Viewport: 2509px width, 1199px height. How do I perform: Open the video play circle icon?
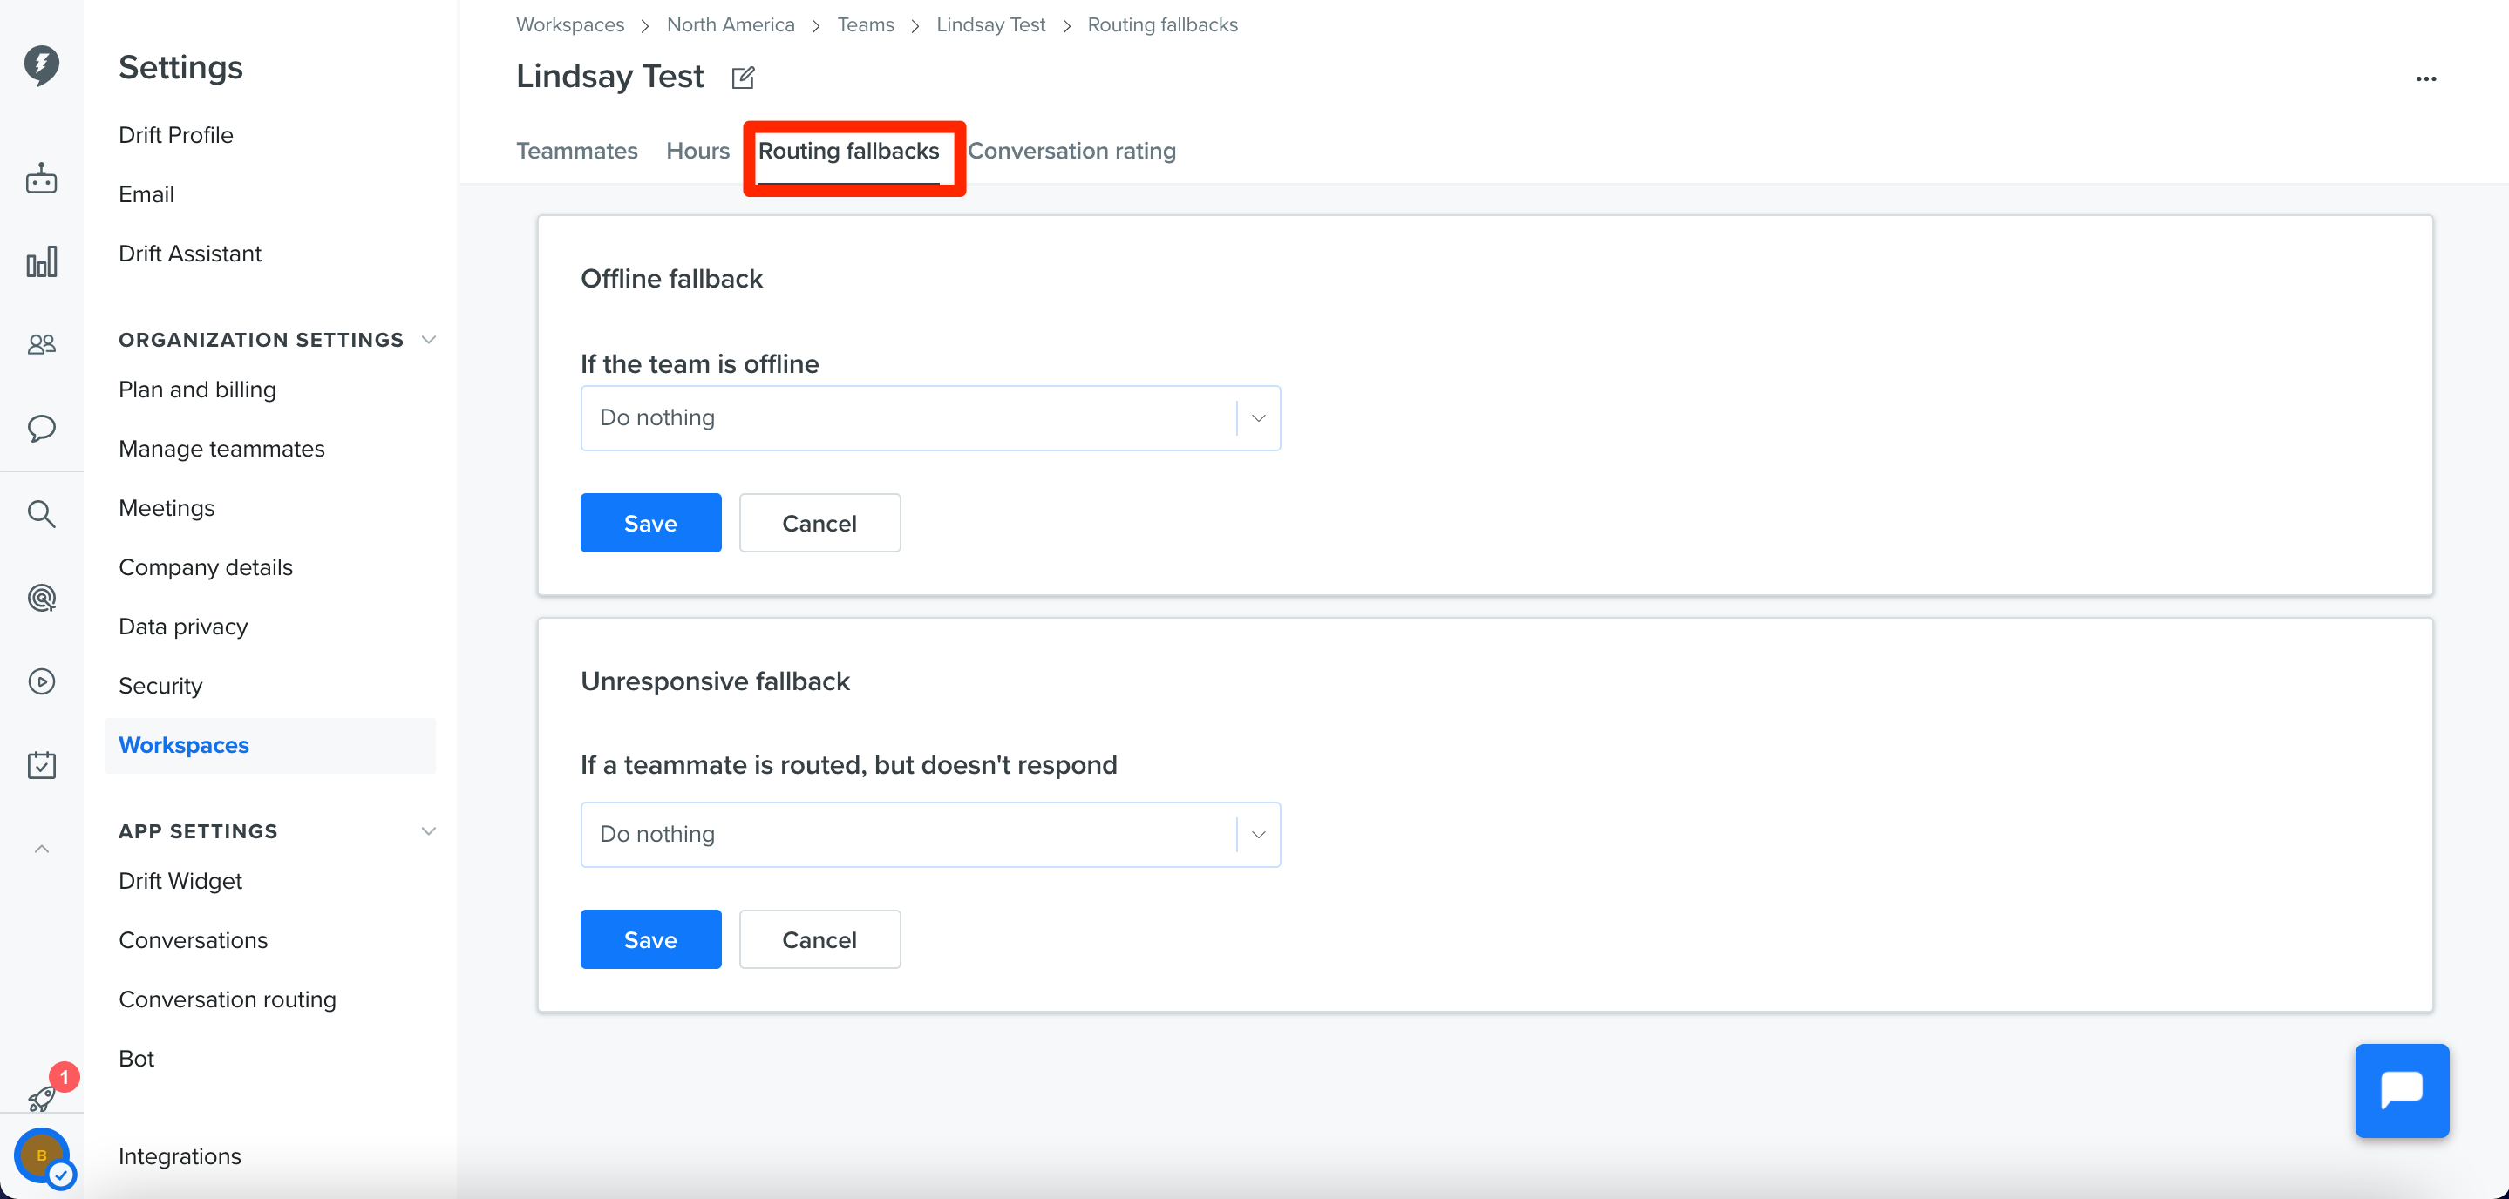[x=41, y=681]
